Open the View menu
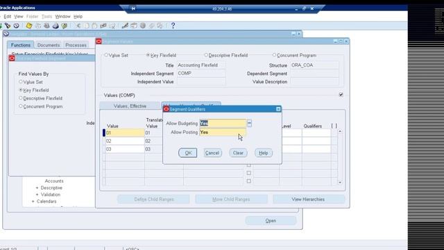The image size is (444, 250). click(x=19, y=17)
